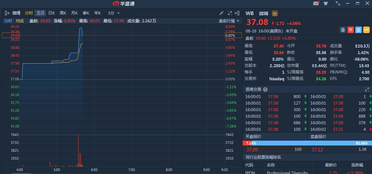
Task: Switch to 年K yearly candlestick tab
Action: [x=98, y=13]
